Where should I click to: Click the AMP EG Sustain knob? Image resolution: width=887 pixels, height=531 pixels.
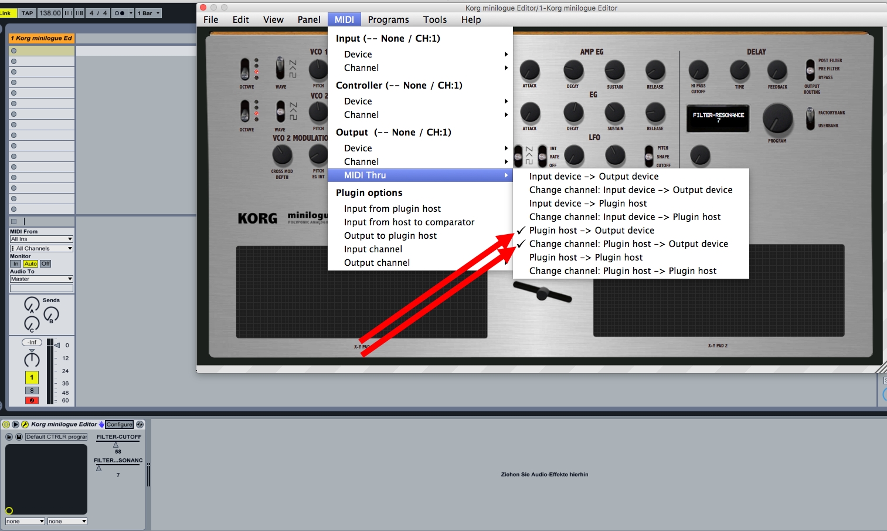(x=614, y=70)
